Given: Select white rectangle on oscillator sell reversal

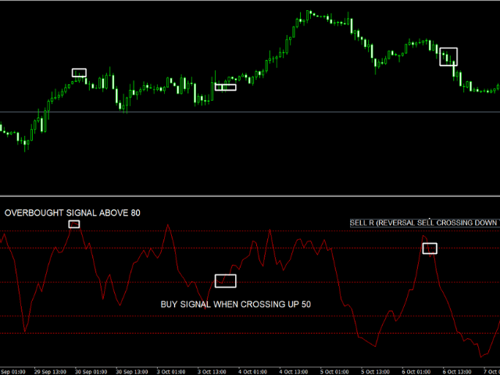Looking at the screenshot, I should coord(430,248).
